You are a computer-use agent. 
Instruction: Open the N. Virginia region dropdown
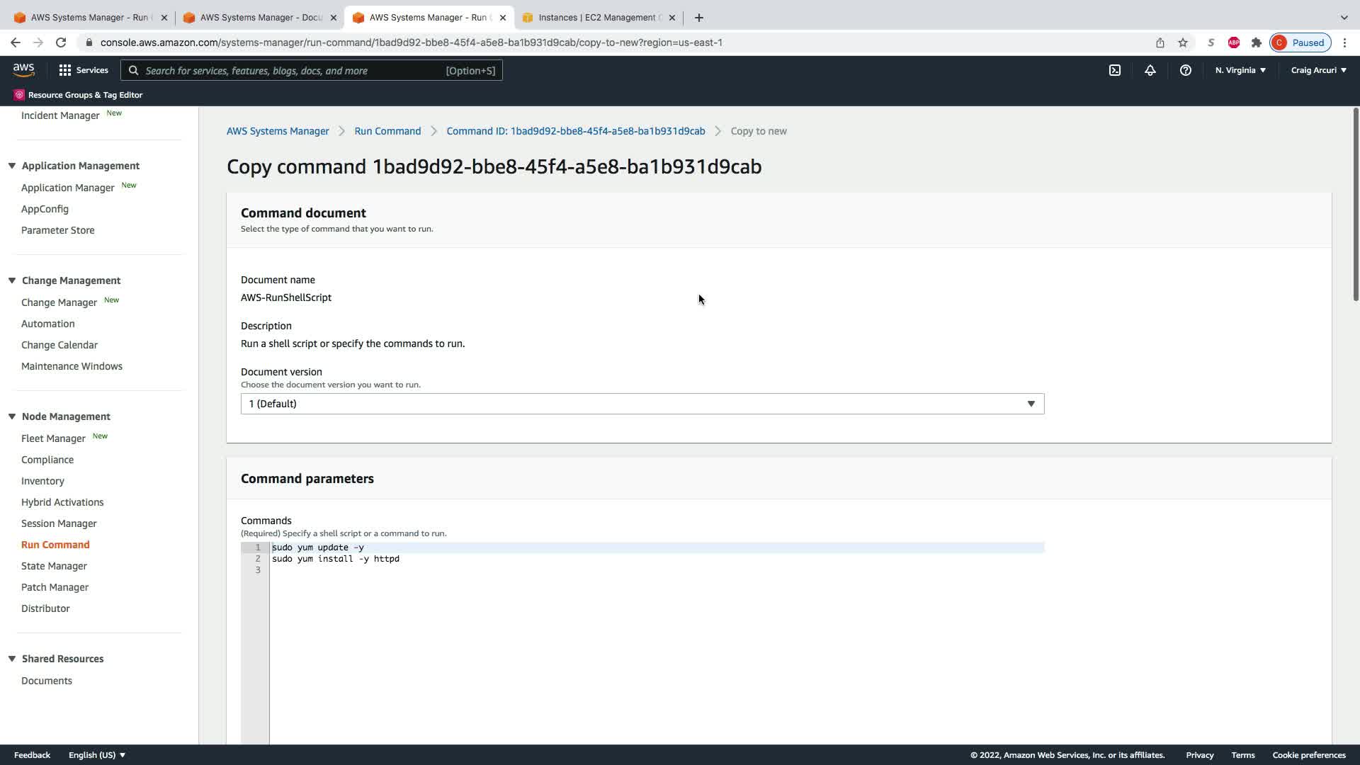[x=1240, y=70]
